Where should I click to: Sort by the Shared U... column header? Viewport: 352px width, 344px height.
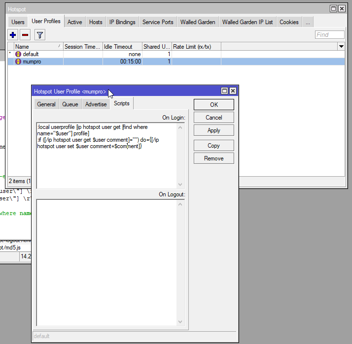pyautogui.click(x=157, y=47)
